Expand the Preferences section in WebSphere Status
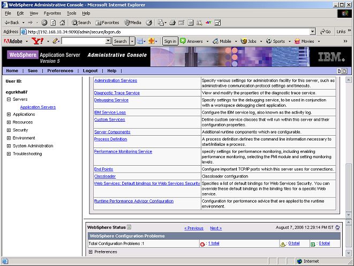 (91, 252)
